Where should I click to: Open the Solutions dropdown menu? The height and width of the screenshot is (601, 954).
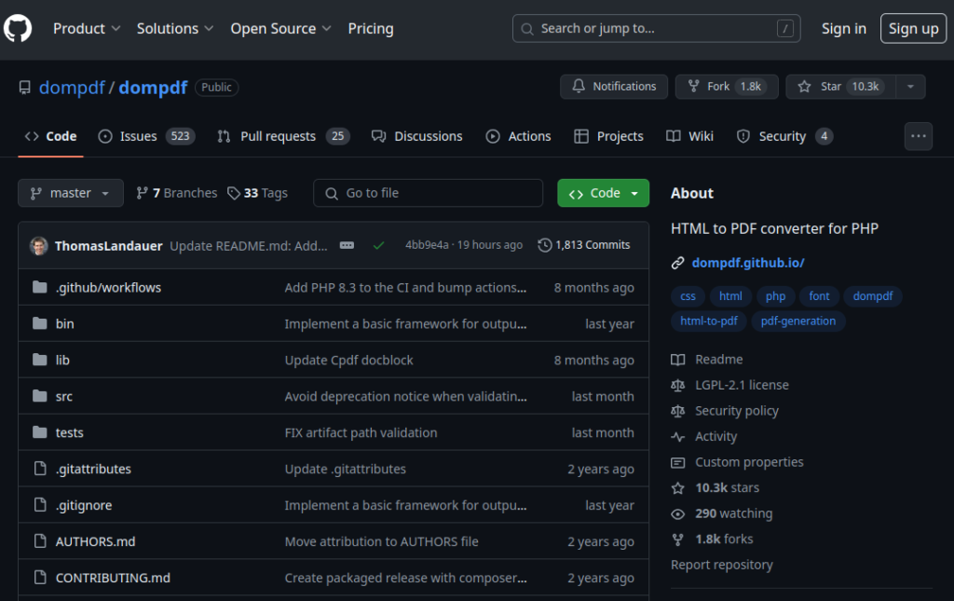[x=174, y=29]
